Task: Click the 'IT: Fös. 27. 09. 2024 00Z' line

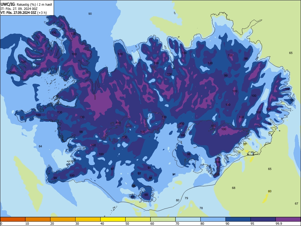Action: coord(19,9)
